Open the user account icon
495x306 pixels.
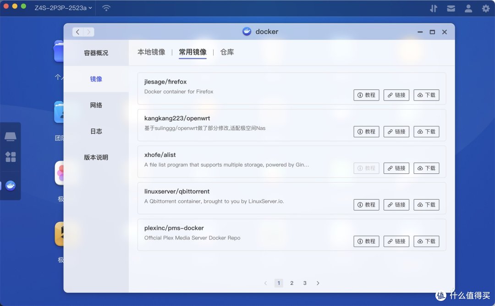(x=468, y=8)
